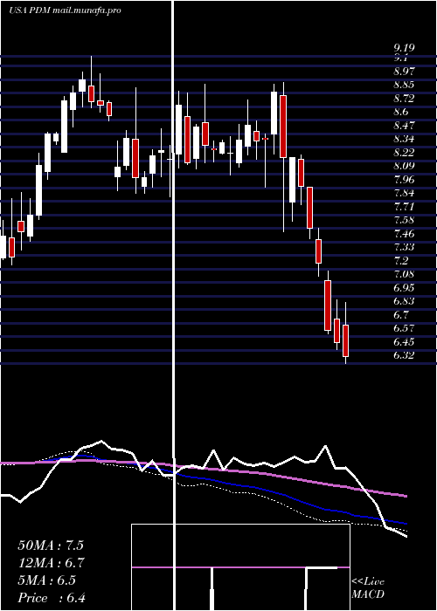This screenshot has height=611, width=437.
Task: Click the 6.57 price level label
Action: click(404, 328)
